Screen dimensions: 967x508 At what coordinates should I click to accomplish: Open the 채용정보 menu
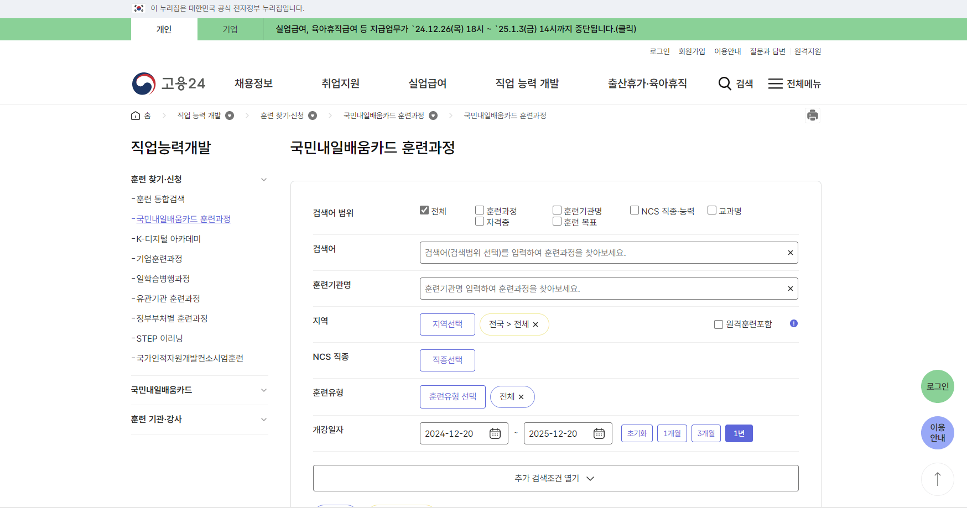tap(253, 83)
